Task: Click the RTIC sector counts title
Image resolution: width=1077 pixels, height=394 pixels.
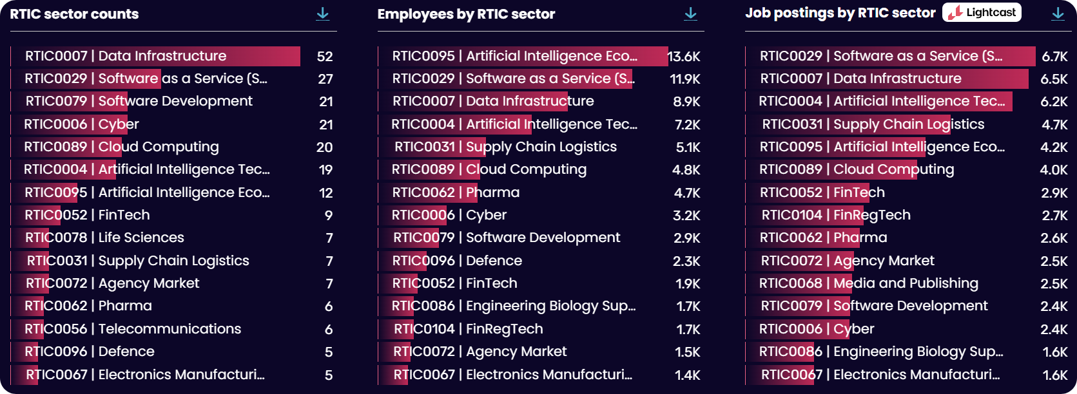Action: (x=74, y=14)
